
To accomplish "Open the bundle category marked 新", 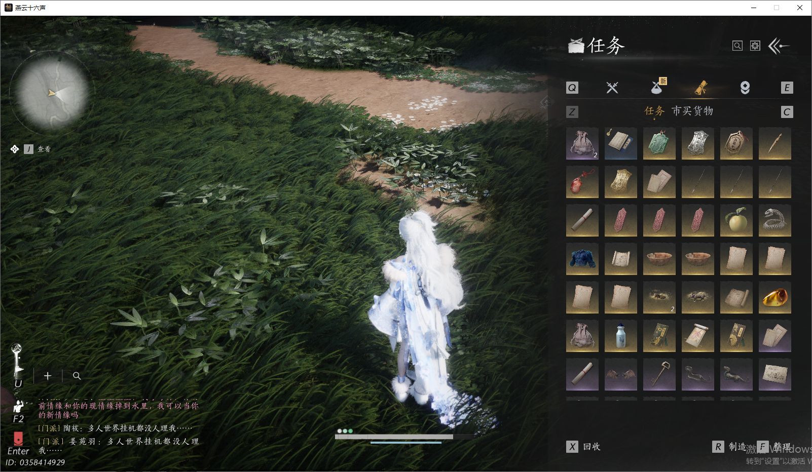I will (658, 87).
